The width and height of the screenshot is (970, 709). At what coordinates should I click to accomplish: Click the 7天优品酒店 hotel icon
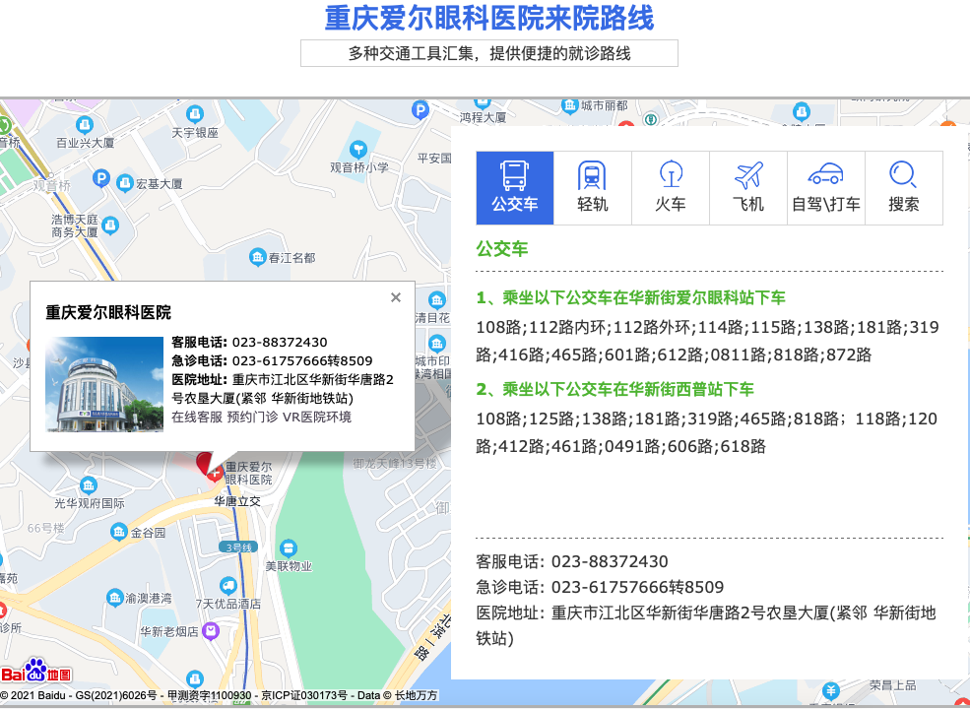pyautogui.click(x=228, y=585)
